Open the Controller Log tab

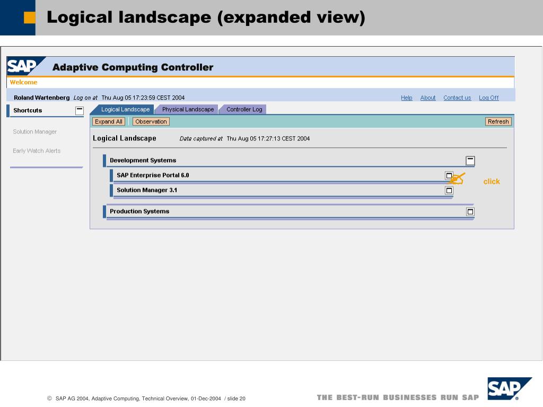click(x=244, y=109)
